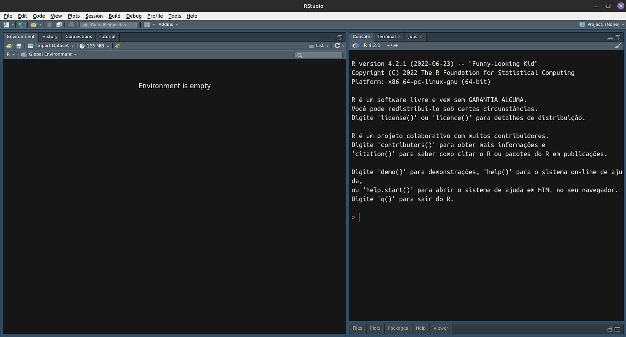Viewport: 626px width, 337px height.
Task: Switch to the Connections tab
Action: pyautogui.click(x=79, y=37)
